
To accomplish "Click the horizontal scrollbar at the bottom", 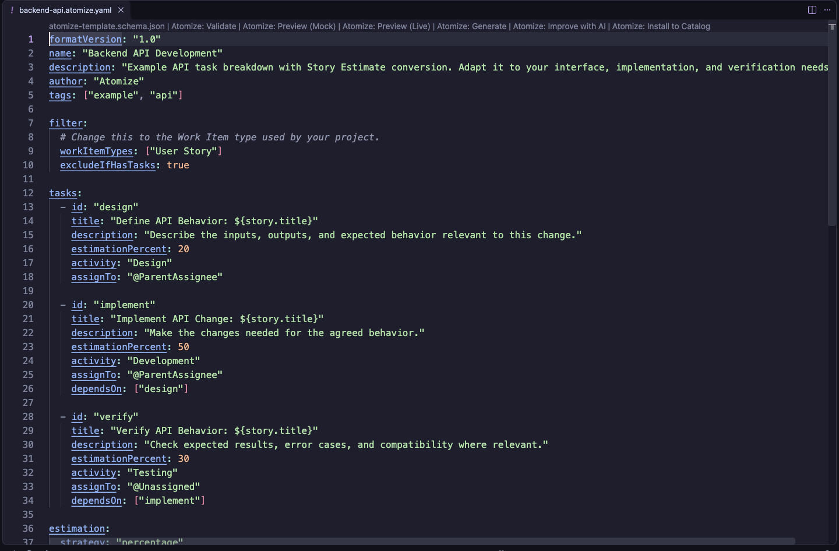I will [x=422, y=541].
